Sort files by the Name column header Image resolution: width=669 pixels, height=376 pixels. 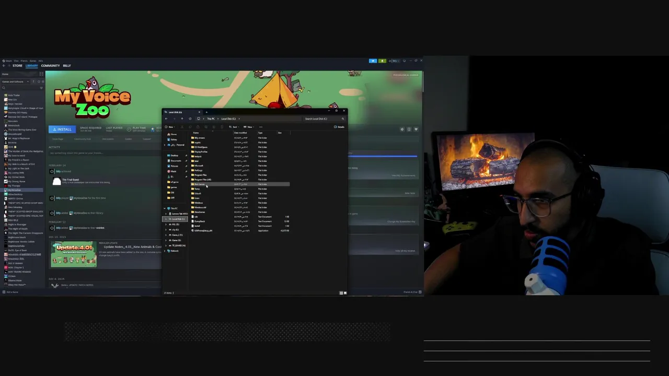click(196, 133)
